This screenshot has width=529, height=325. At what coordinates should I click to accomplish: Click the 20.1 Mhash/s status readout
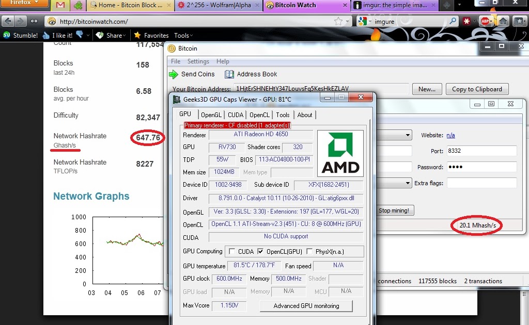(x=477, y=225)
